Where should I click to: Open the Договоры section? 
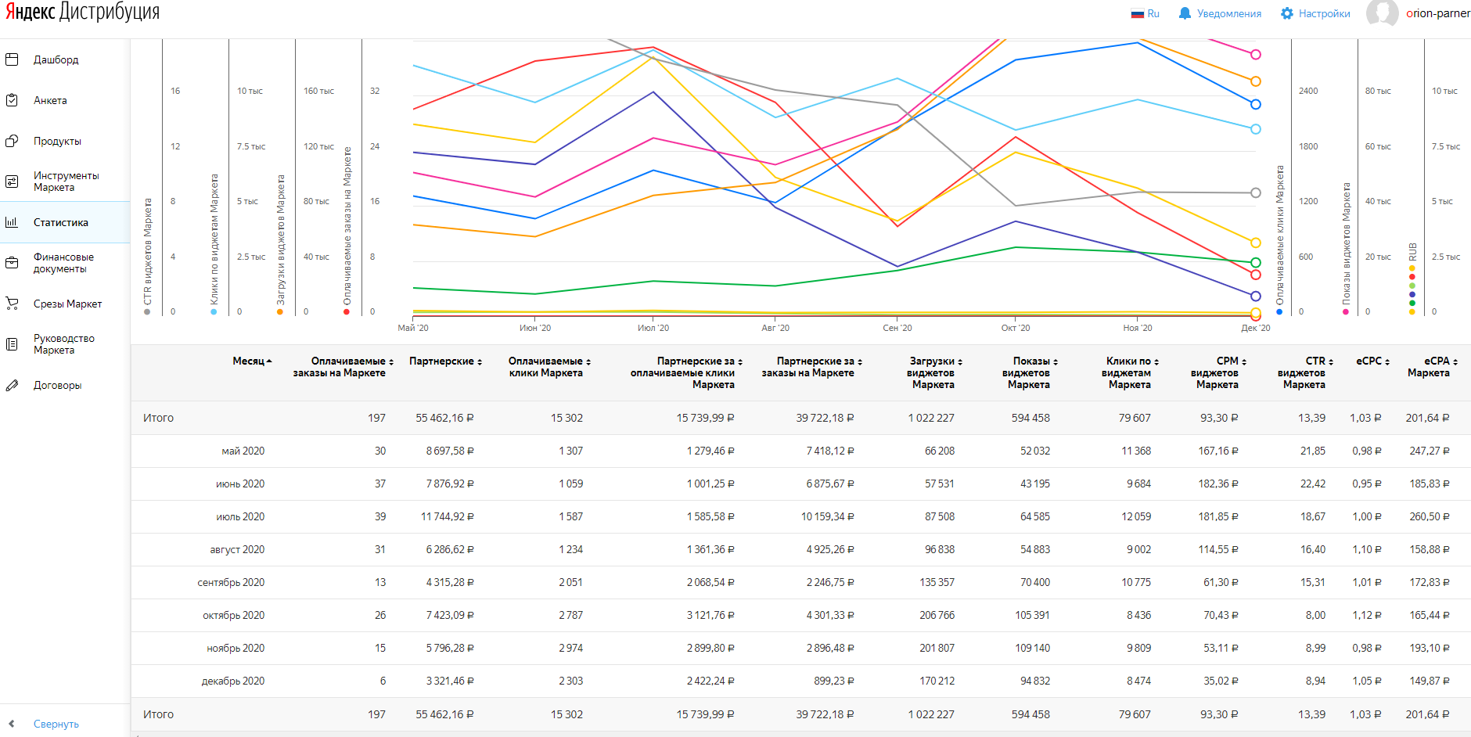pyautogui.click(x=58, y=385)
